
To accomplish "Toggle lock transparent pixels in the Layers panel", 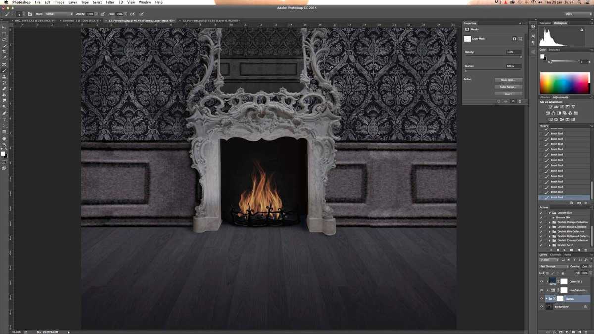I will tap(547, 273).
